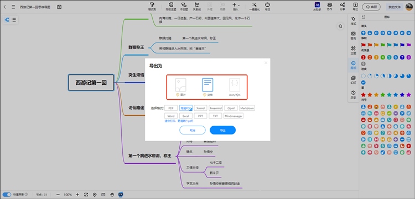415x199 pixels.
Task: Open the History tab in side panel
Action: 353,94
